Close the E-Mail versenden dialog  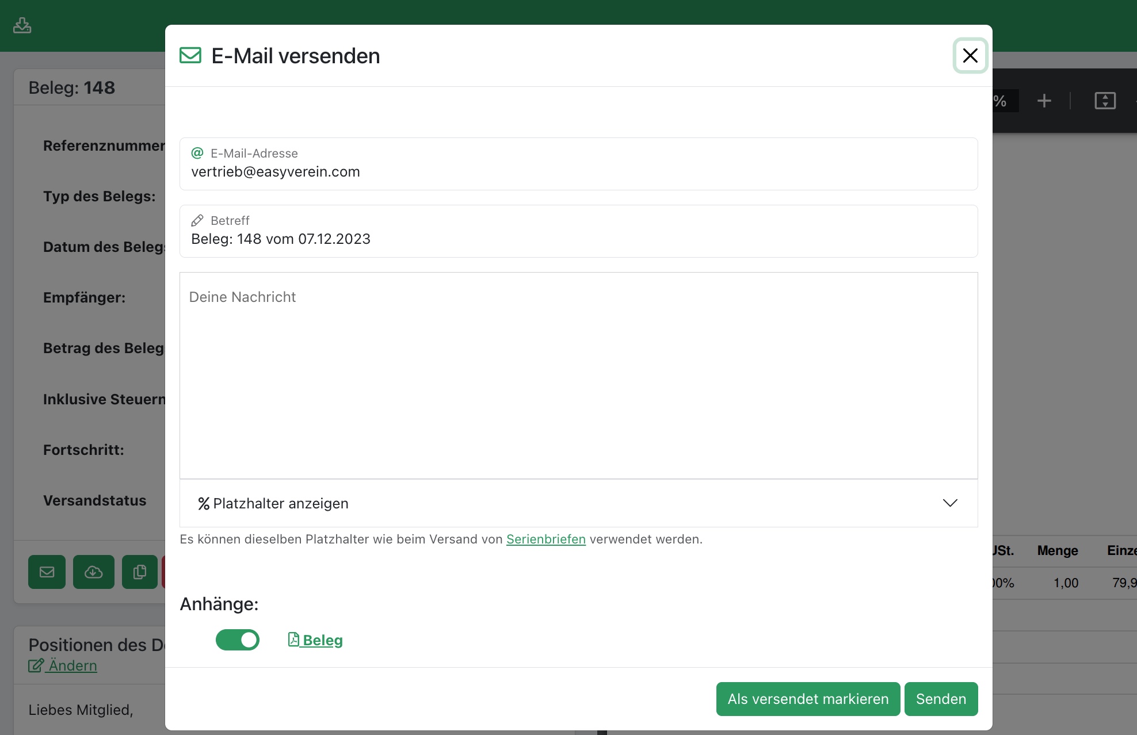coord(970,56)
